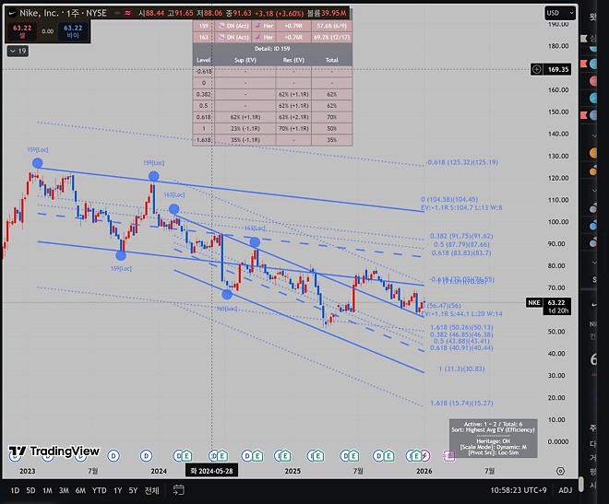This screenshot has width=609, height=504.
Task: Click the '23% (-1.1R)' table cell
Action: click(x=245, y=128)
